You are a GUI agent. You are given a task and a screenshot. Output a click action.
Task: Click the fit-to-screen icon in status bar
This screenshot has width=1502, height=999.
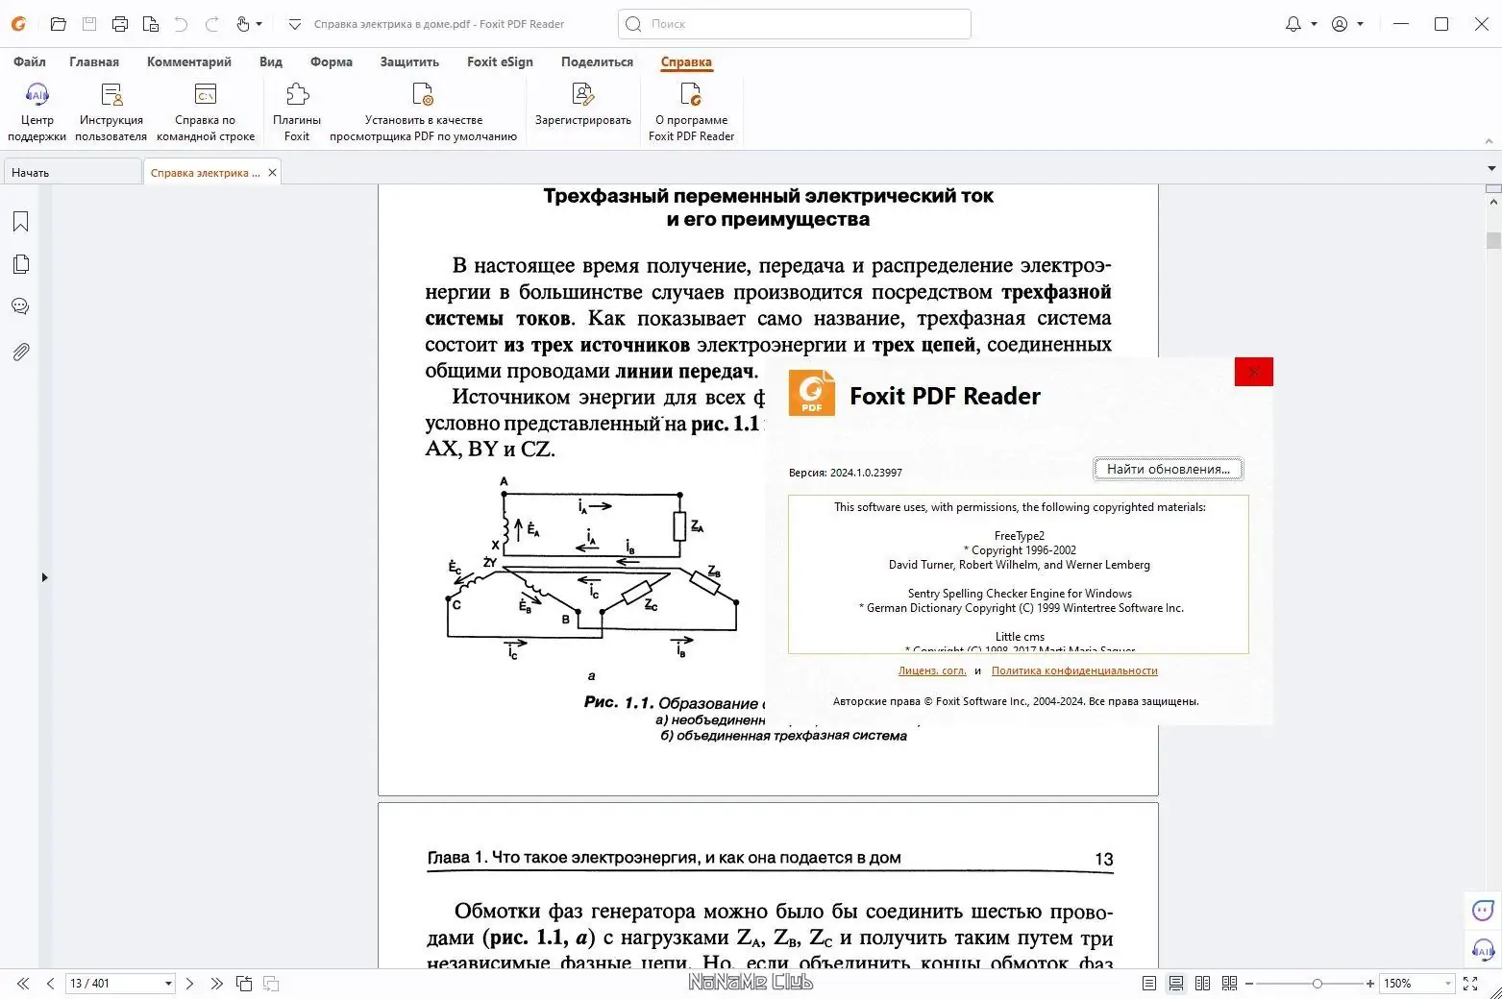coord(1471,983)
